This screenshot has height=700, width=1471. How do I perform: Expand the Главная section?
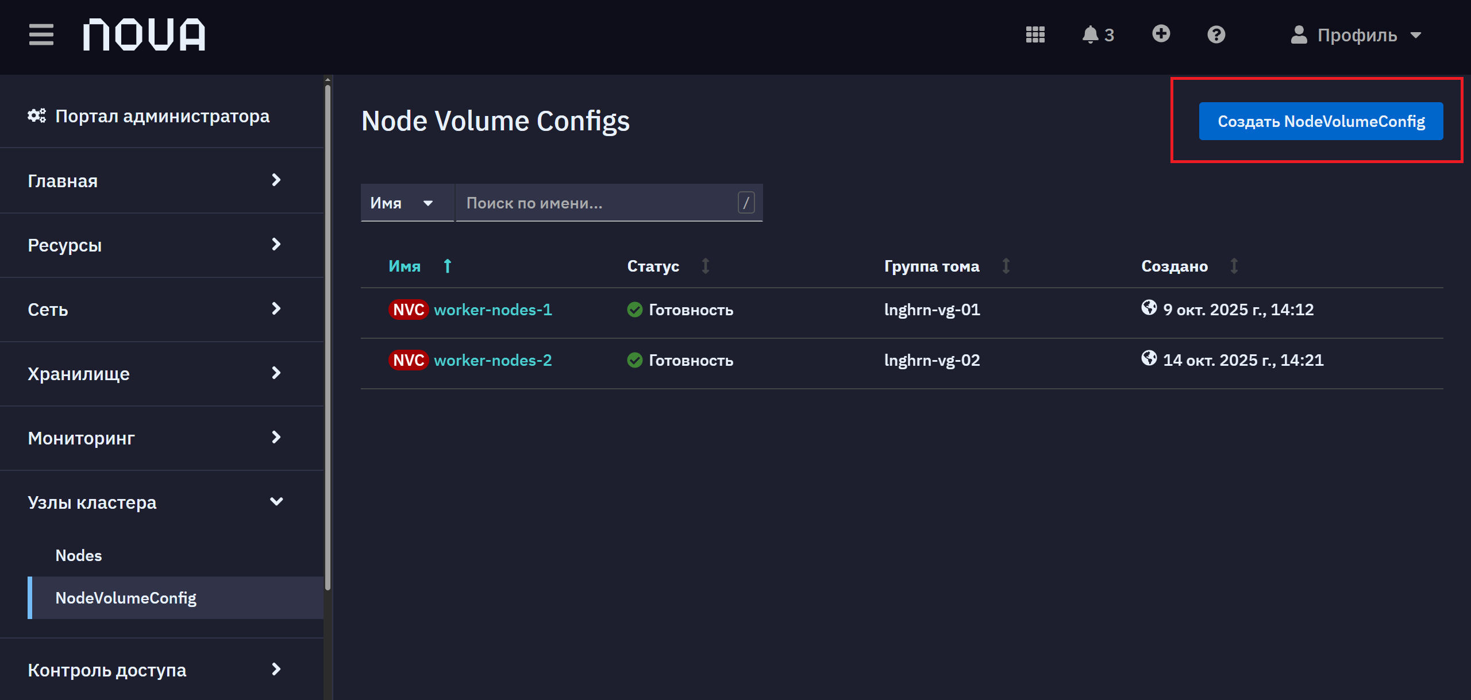162,181
